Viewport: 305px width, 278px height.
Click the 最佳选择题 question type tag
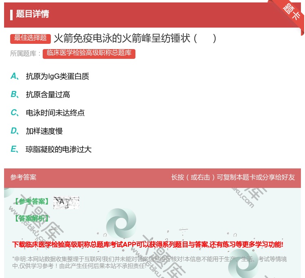[30, 38]
